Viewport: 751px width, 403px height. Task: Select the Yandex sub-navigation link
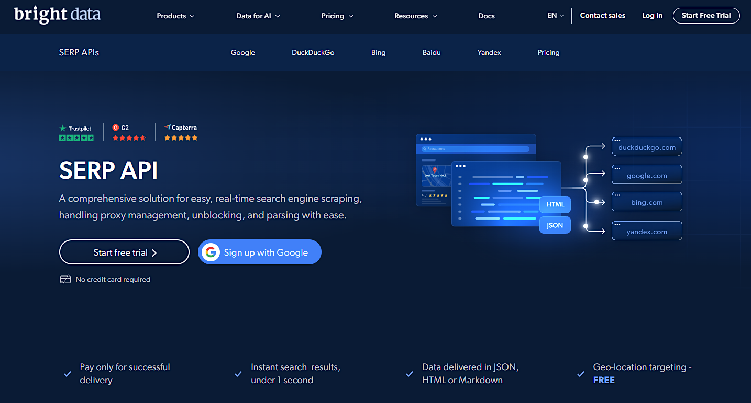point(489,52)
